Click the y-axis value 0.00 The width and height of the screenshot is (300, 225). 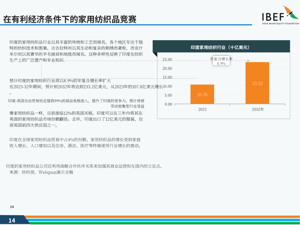(168, 104)
